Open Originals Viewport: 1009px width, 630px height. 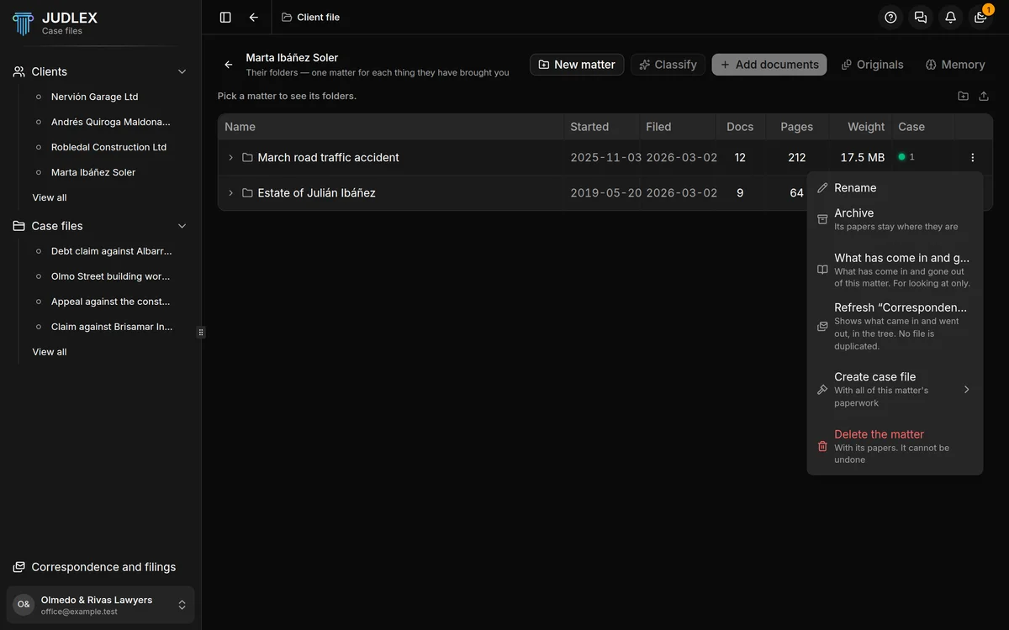pos(872,65)
